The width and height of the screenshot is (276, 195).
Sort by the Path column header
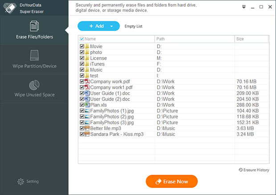point(195,39)
